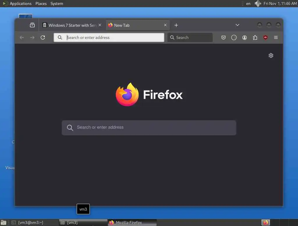The image size is (298, 226).
Task: Select Mozilla Firefox in the taskbar
Action: (x=132, y=223)
